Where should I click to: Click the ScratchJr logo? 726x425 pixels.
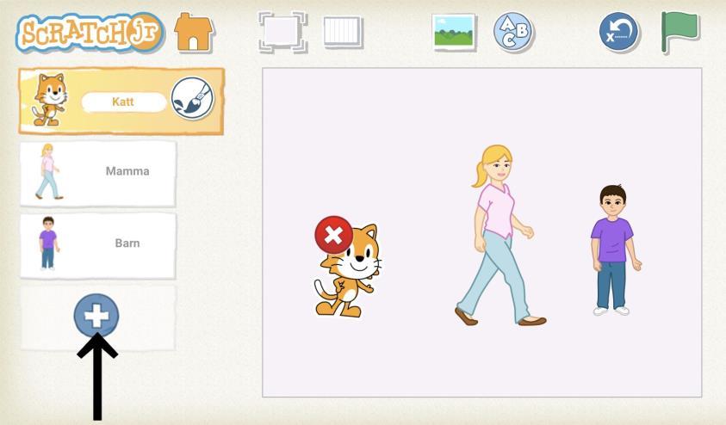(x=90, y=32)
